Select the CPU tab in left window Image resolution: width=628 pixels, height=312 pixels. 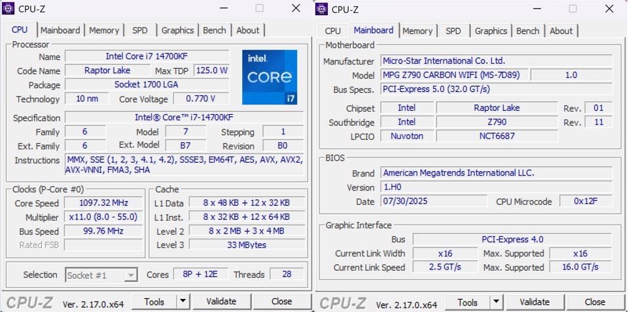click(x=20, y=29)
